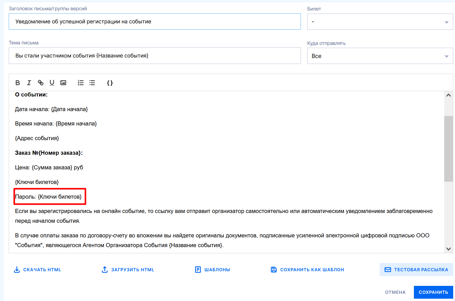Screen dimensions: 455x301
Task: Open the Шаблоны list
Action: click(212, 270)
